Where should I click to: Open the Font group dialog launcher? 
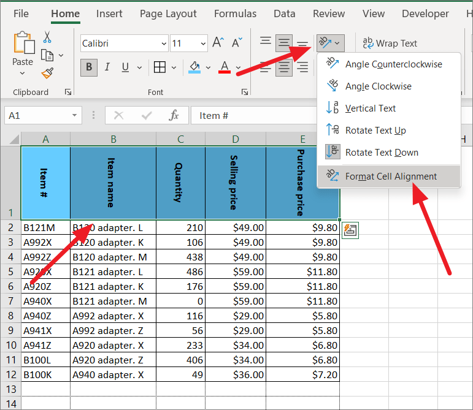click(245, 92)
